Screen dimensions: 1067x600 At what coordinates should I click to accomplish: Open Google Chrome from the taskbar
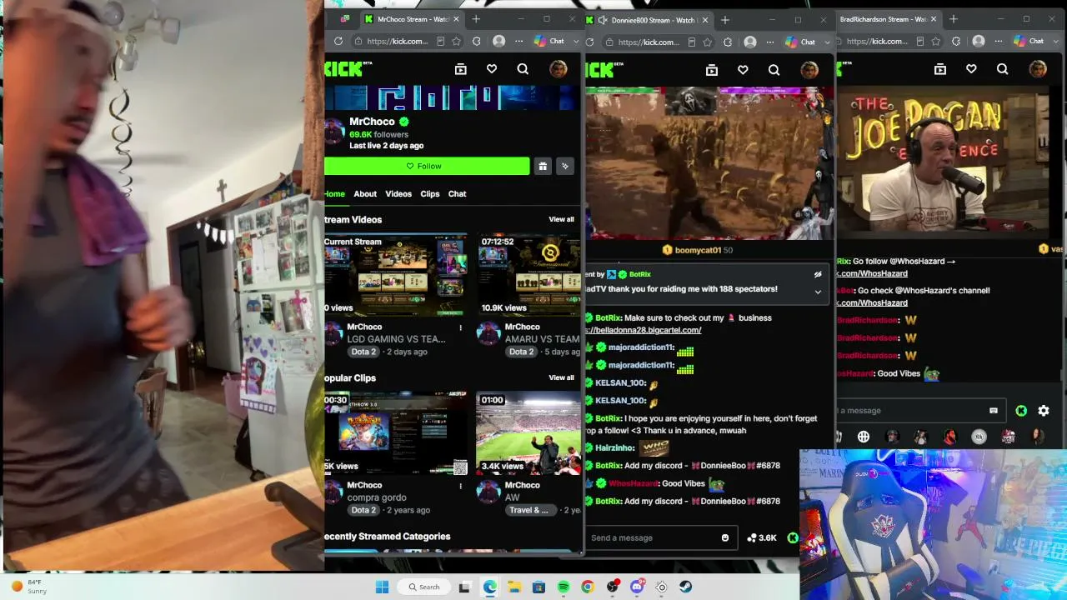click(x=588, y=587)
